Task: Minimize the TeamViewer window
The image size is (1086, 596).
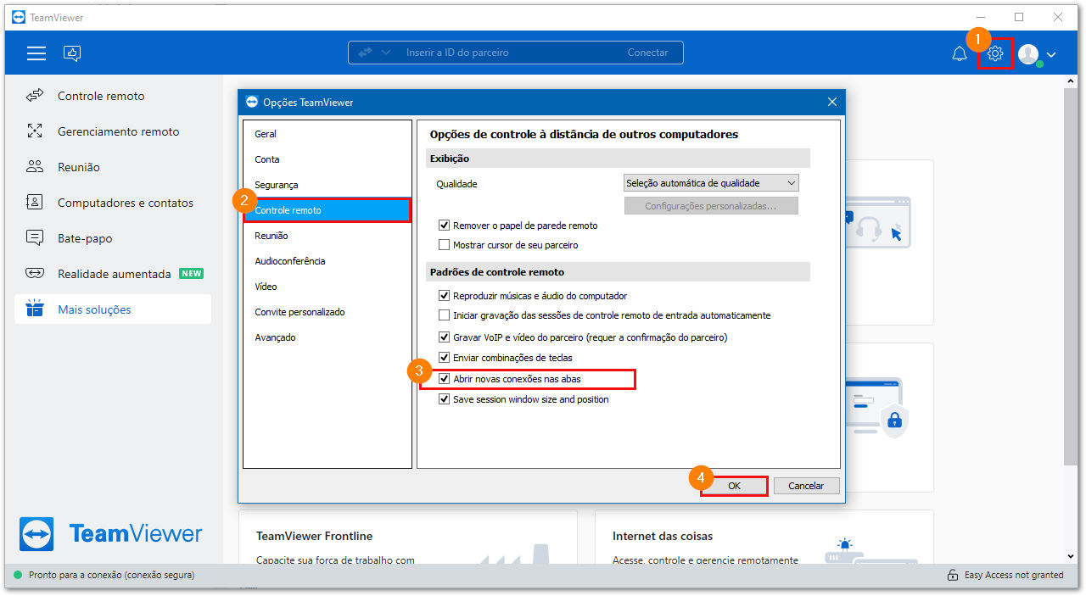Action: click(980, 17)
